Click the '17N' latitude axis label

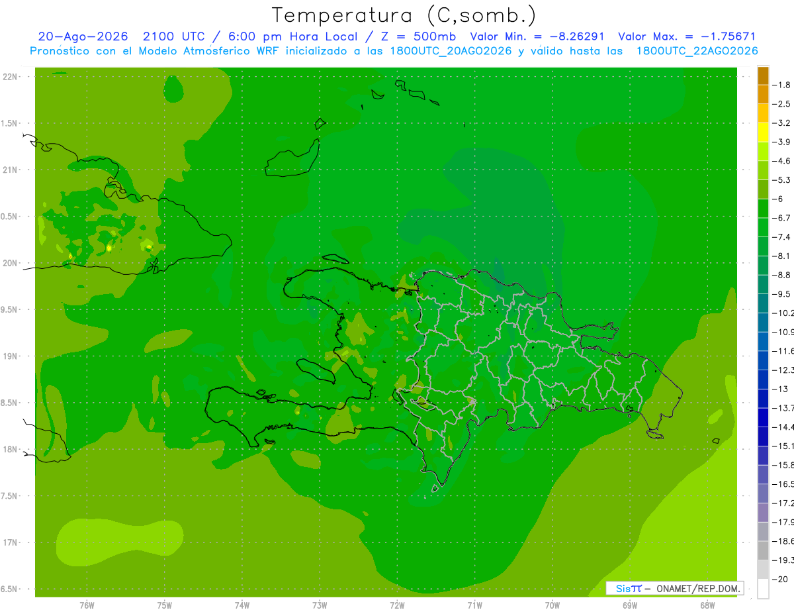click(x=10, y=543)
